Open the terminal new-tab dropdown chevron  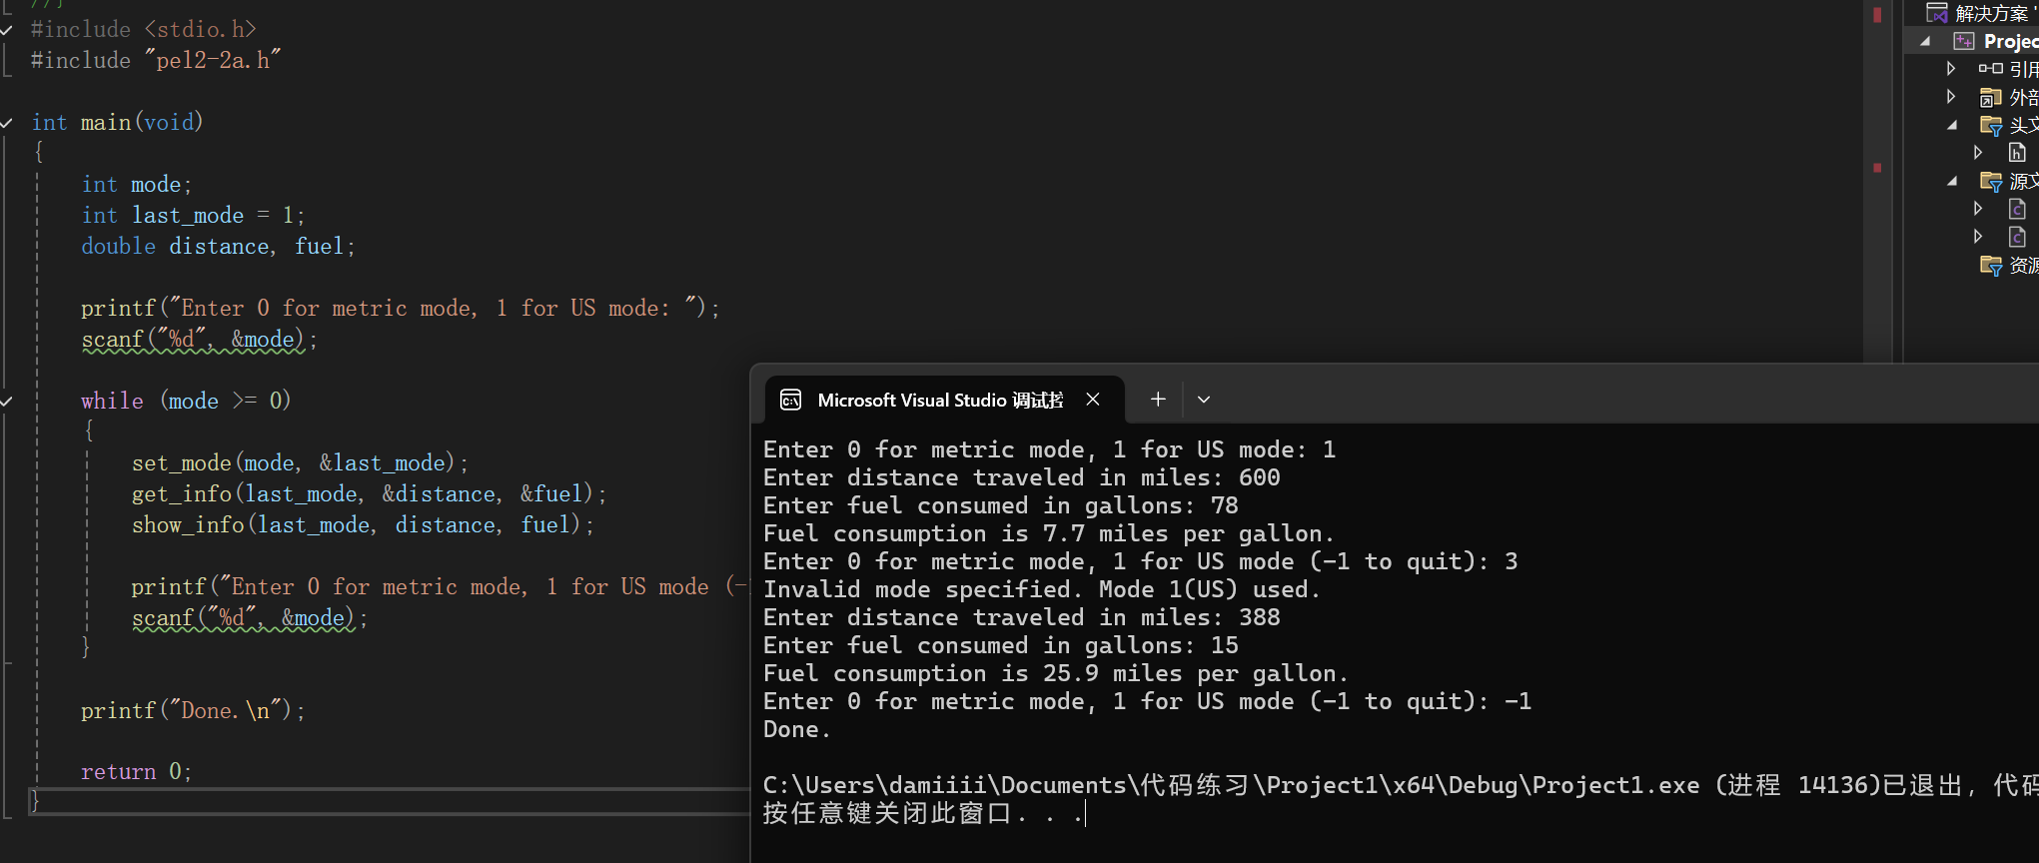point(1204,400)
